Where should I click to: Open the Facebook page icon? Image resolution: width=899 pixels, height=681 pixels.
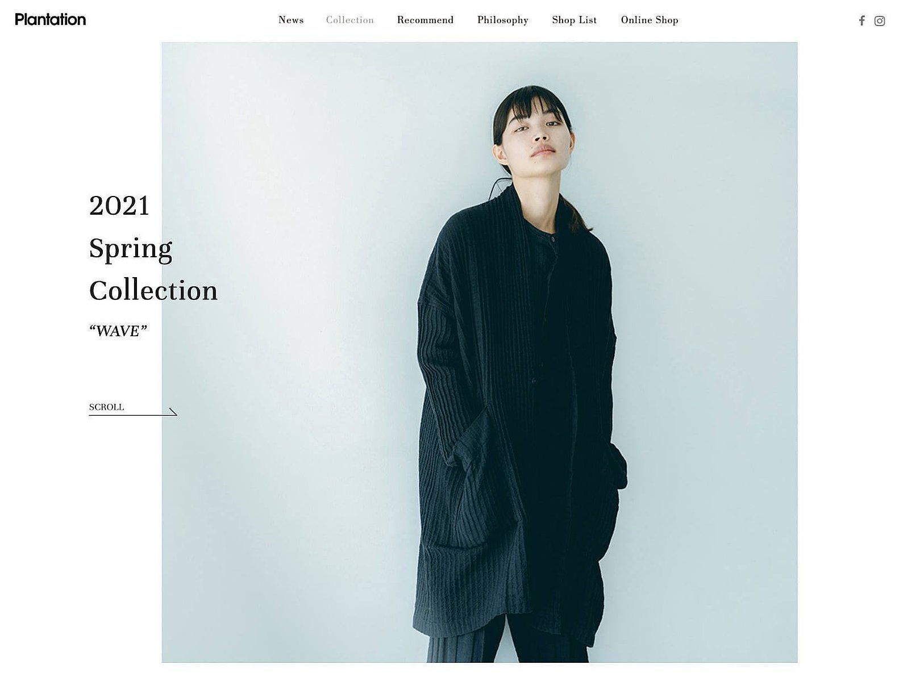point(861,21)
